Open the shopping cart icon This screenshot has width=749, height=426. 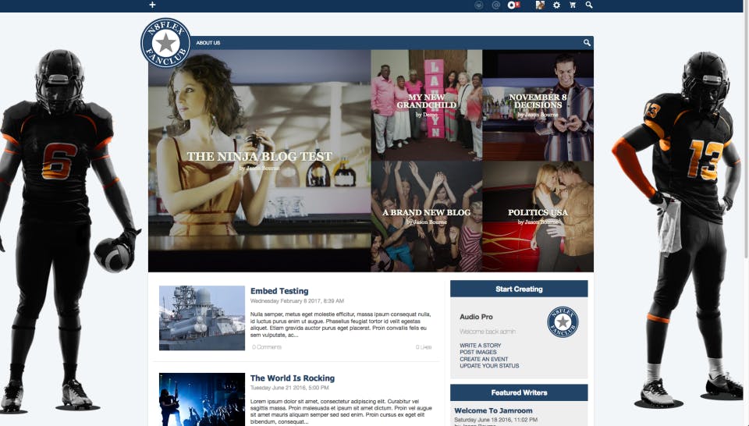click(573, 5)
